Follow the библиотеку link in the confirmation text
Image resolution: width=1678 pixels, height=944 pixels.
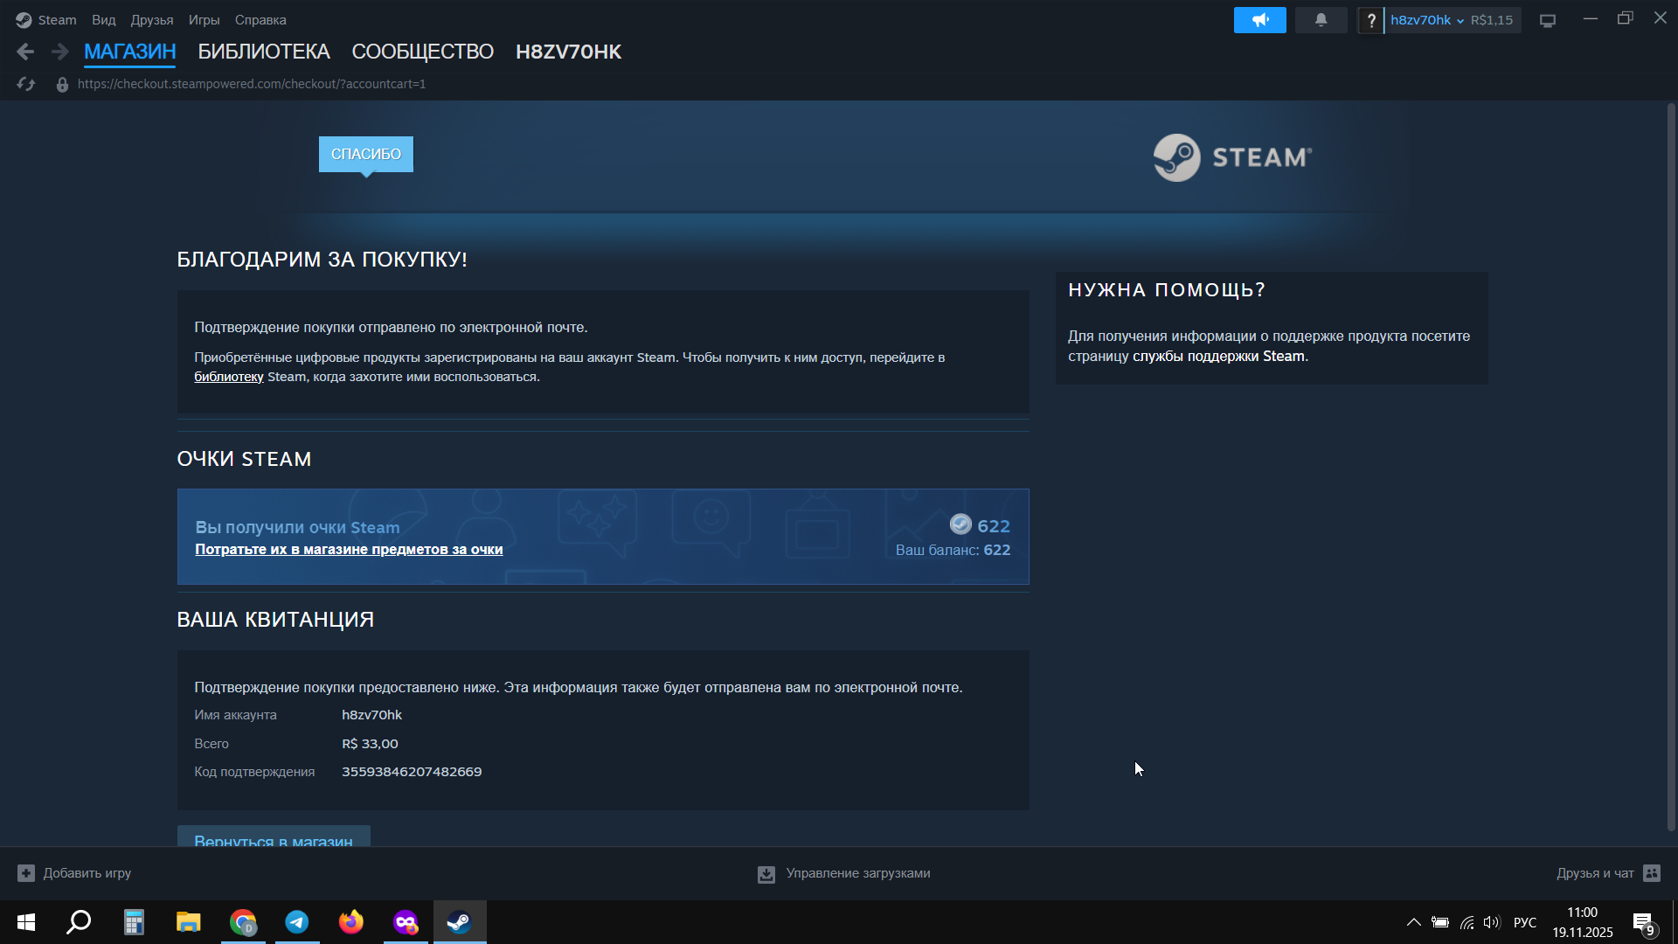[228, 377]
